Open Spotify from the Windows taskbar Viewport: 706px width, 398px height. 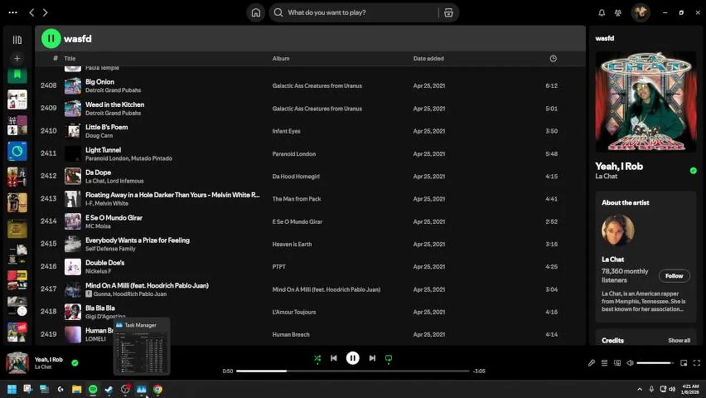tap(93, 389)
